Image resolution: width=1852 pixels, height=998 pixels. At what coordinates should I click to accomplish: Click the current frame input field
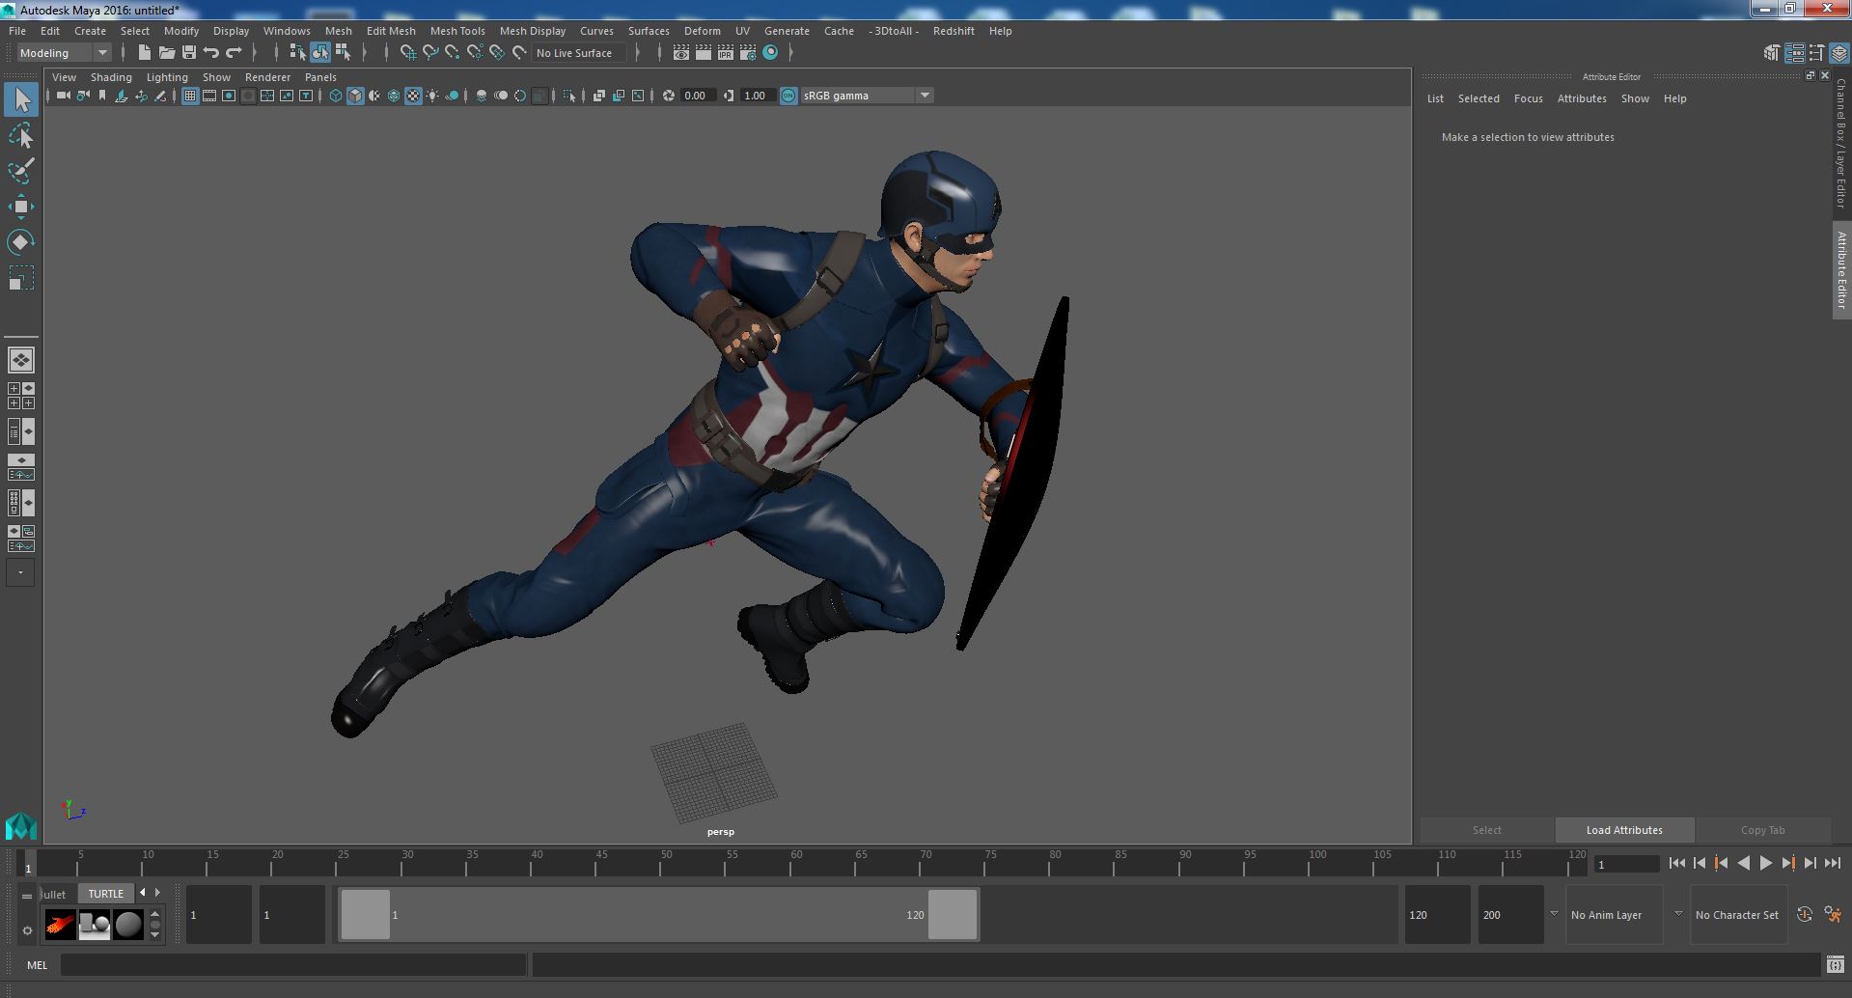point(1626,865)
